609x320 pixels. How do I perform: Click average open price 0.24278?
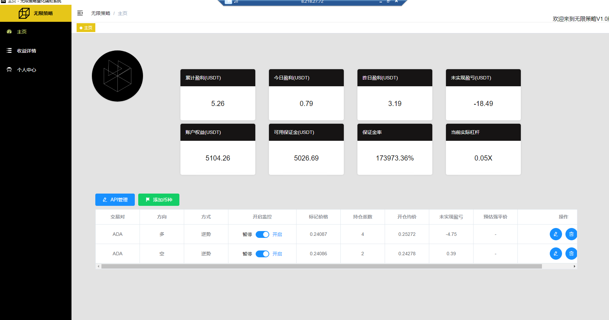tap(407, 254)
